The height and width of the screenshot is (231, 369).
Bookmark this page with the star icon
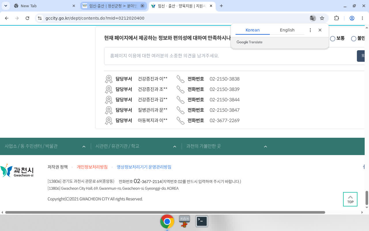tap(322, 18)
